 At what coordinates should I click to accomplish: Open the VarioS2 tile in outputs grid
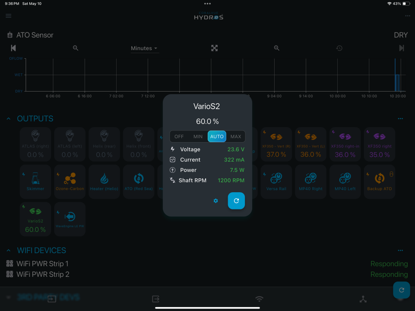pos(35,219)
